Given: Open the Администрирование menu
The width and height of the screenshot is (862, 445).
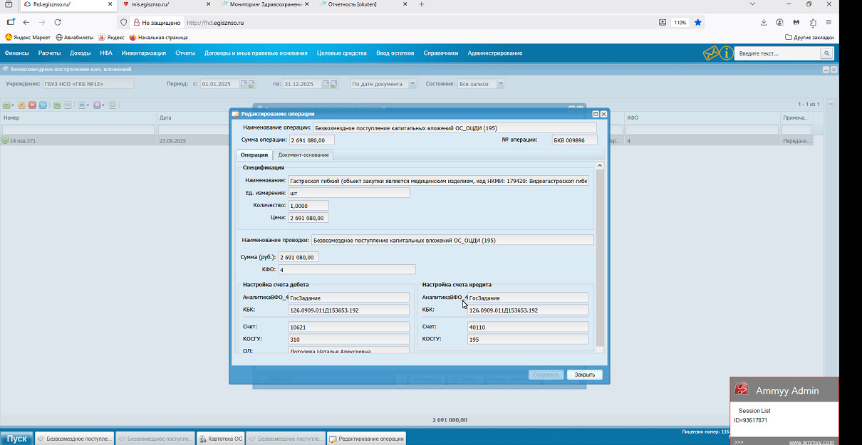Looking at the screenshot, I should 495,53.
